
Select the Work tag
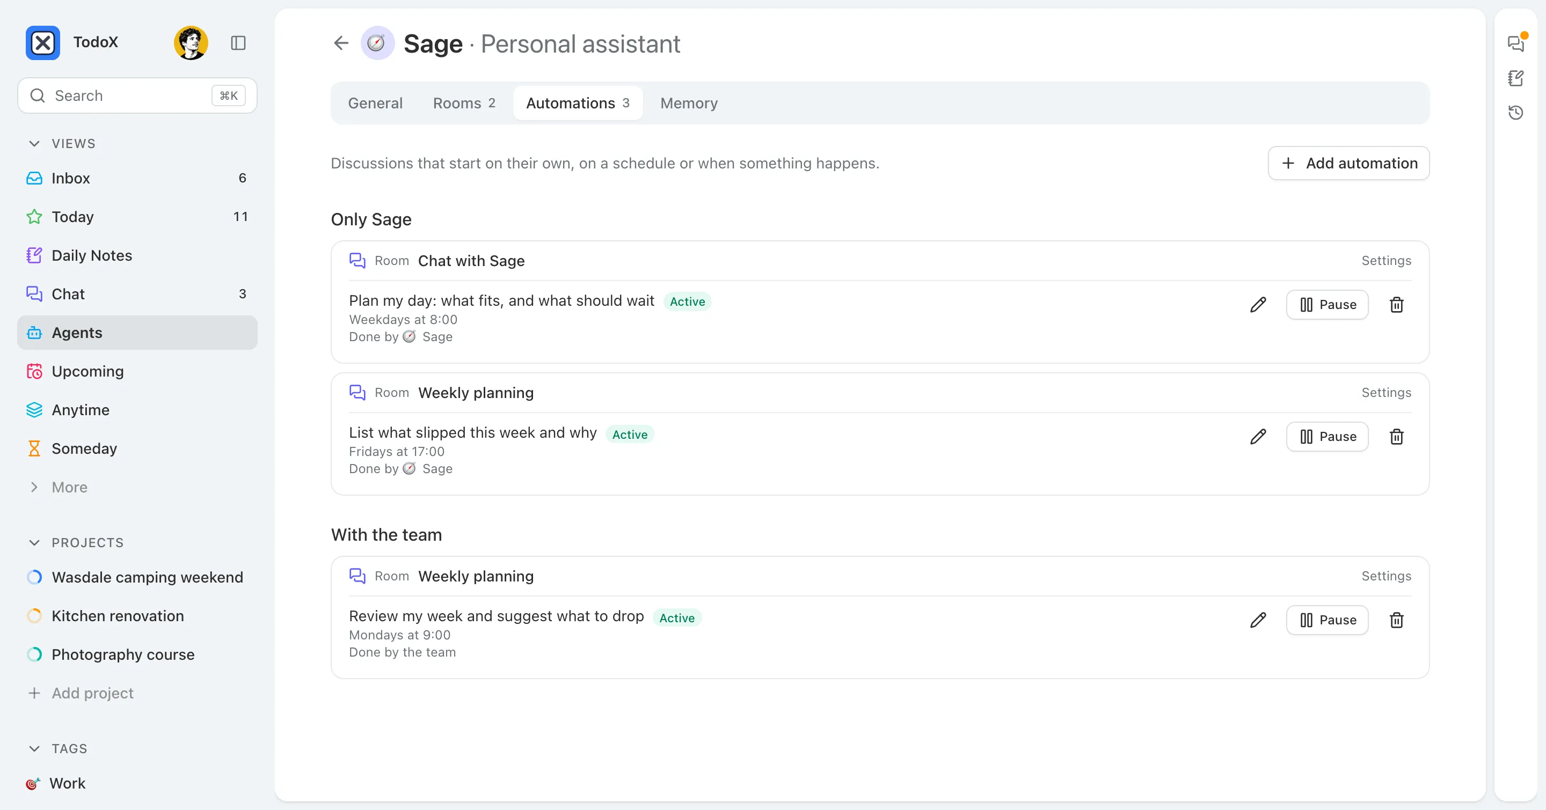pyautogui.click(x=137, y=783)
